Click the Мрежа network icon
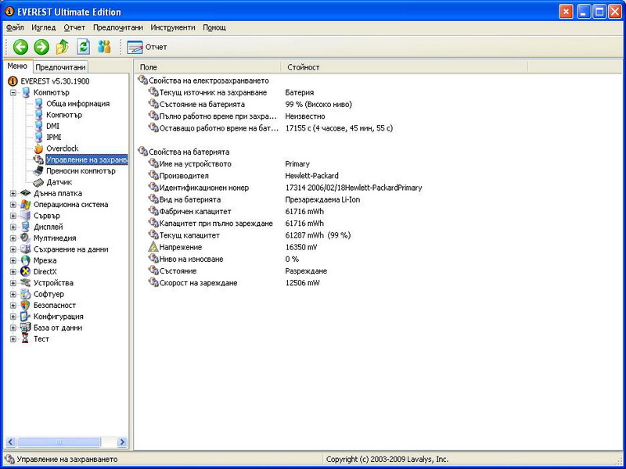626x469 pixels. pos(25,260)
